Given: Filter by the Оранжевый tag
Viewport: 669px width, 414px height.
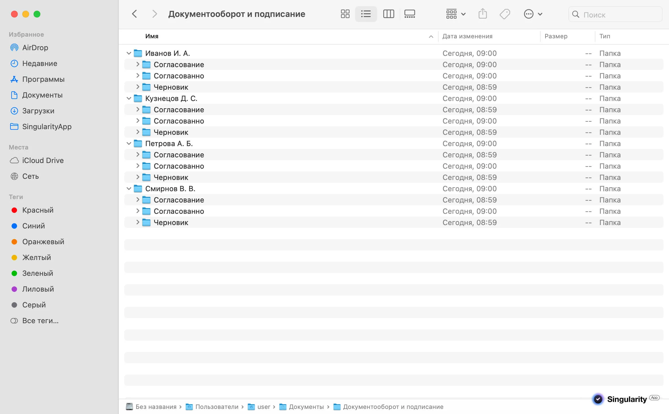Looking at the screenshot, I should pyautogui.click(x=38, y=242).
